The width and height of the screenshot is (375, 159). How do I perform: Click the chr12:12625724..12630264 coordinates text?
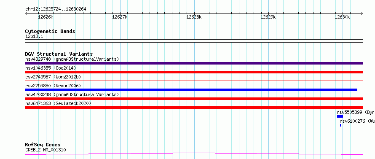click(56, 9)
